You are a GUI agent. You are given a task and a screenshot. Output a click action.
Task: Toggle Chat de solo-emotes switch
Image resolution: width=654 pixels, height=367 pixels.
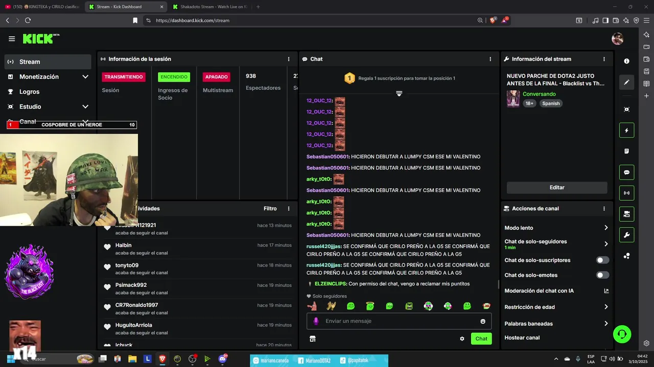[x=603, y=275]
